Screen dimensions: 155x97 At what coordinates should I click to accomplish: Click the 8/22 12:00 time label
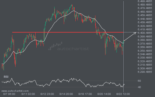(123, 94)
